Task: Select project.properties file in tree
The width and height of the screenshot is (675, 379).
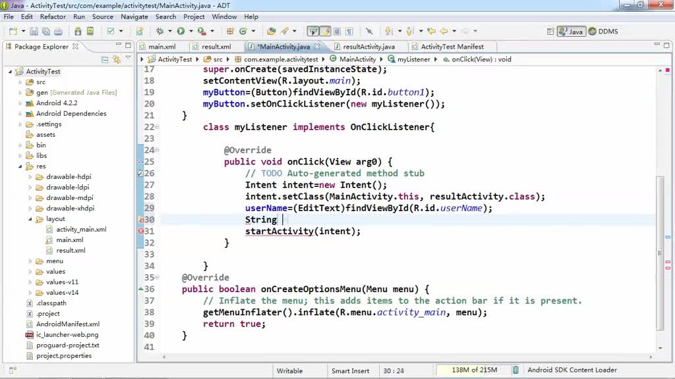Action: (64, 356)
